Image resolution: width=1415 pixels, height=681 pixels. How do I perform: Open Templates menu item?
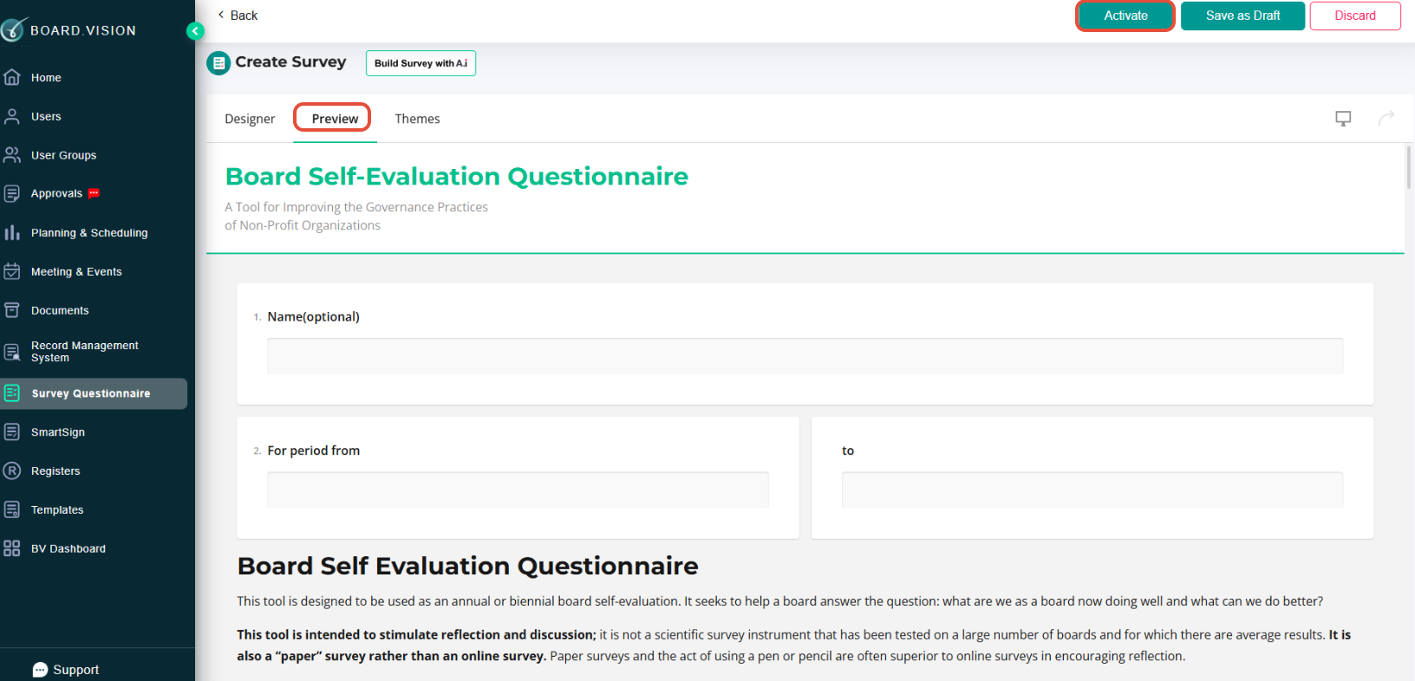(x=57, y=509)
